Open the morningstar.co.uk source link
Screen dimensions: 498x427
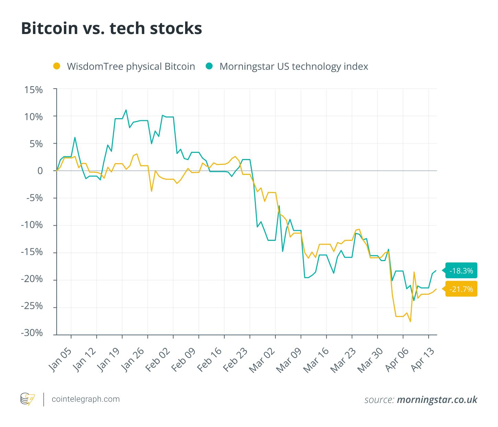[437, 400]
